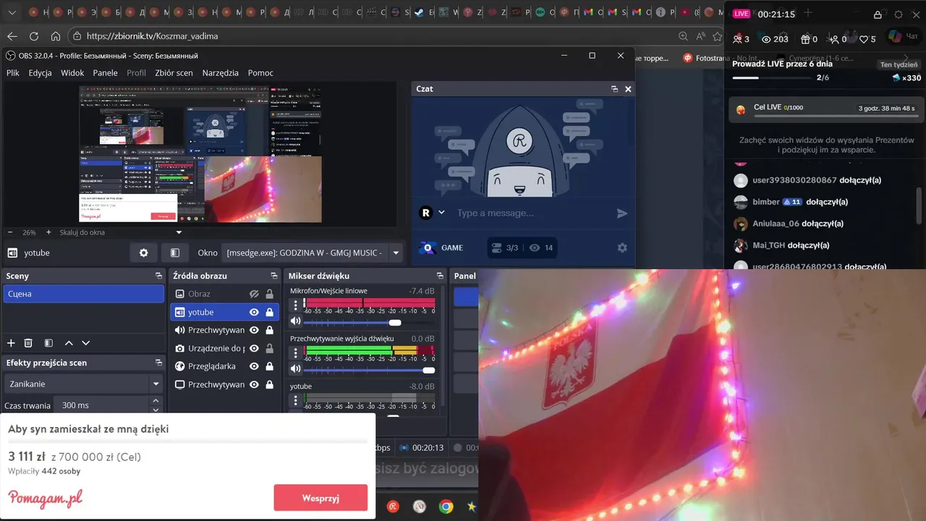The height and width of the screenshot is (521, 926).
Task: Close the Czat dock panel
Action: [628, 89]
